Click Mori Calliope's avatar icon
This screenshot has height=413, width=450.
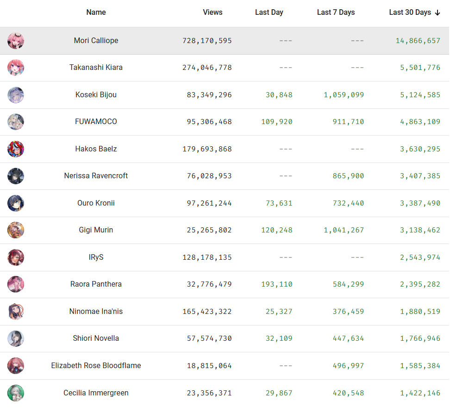[16, 41]
